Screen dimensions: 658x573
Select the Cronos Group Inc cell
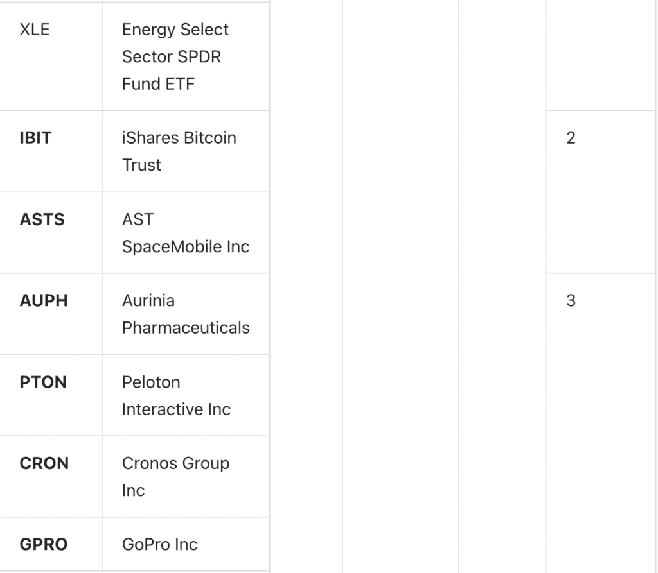point(175,477)
